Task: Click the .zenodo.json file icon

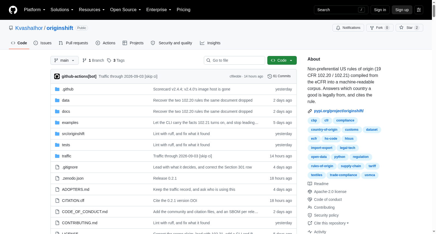Action: click(57, 178)
